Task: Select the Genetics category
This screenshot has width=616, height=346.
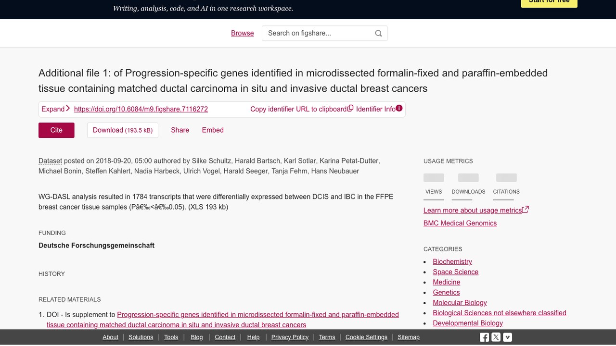Action: tap(446, 292)
